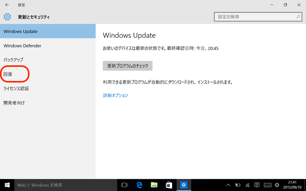The width and height of the screenshot is (306, 191).
Task: Open the 詳細オプション link
Action: tap(116, 95)
